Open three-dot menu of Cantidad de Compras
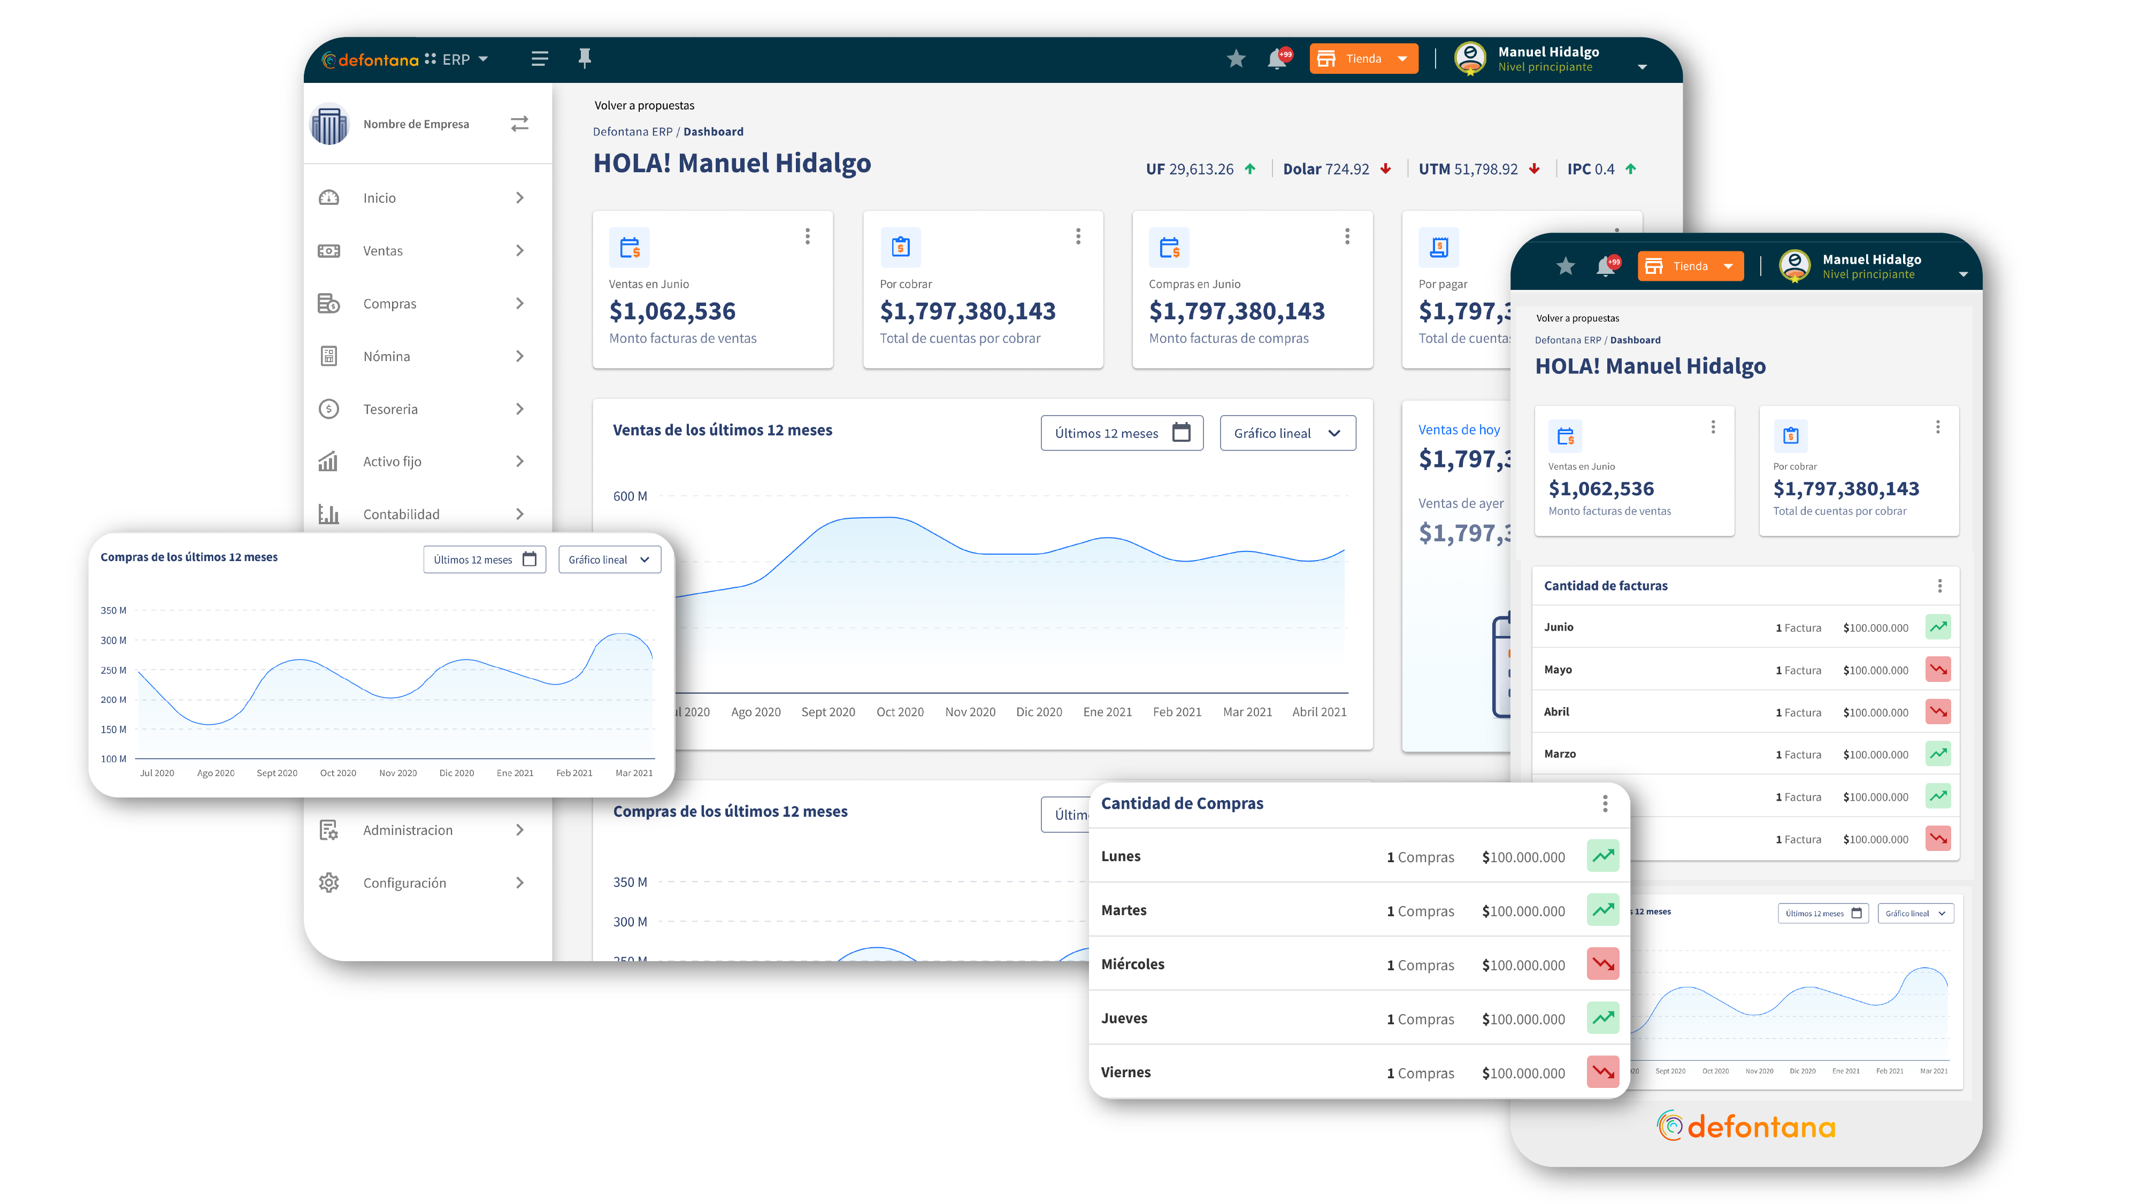 (1604, 803)
